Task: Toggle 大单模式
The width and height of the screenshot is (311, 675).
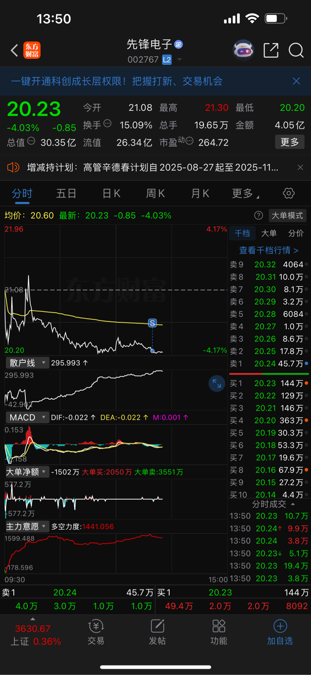Action: (x=287, y=216)
